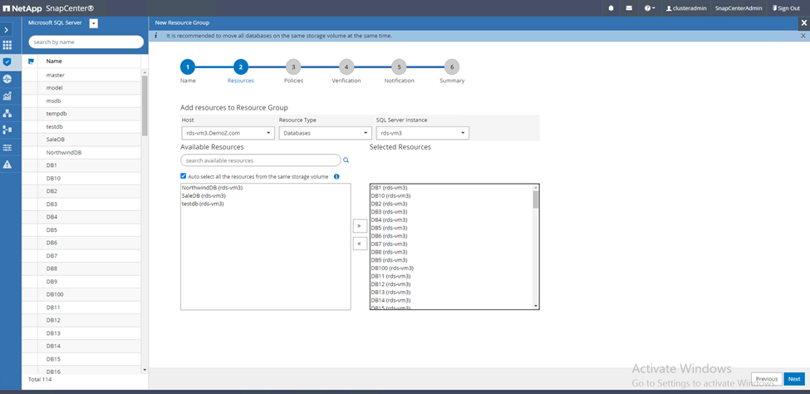Viewport: 810px width, 394px height.
Task: Open the Dashboard grid icon
Action: 7,45
